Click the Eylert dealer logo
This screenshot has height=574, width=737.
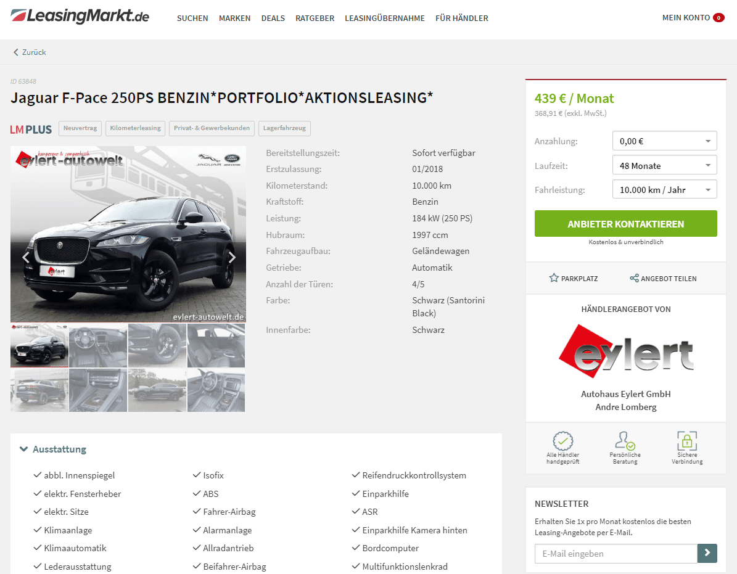point(625,351)
